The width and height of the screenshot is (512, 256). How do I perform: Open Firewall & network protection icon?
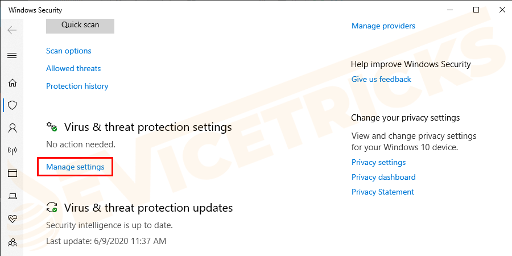12,151
